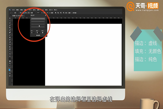Choose the dashed line stroke preset

(x=38, y=21)
